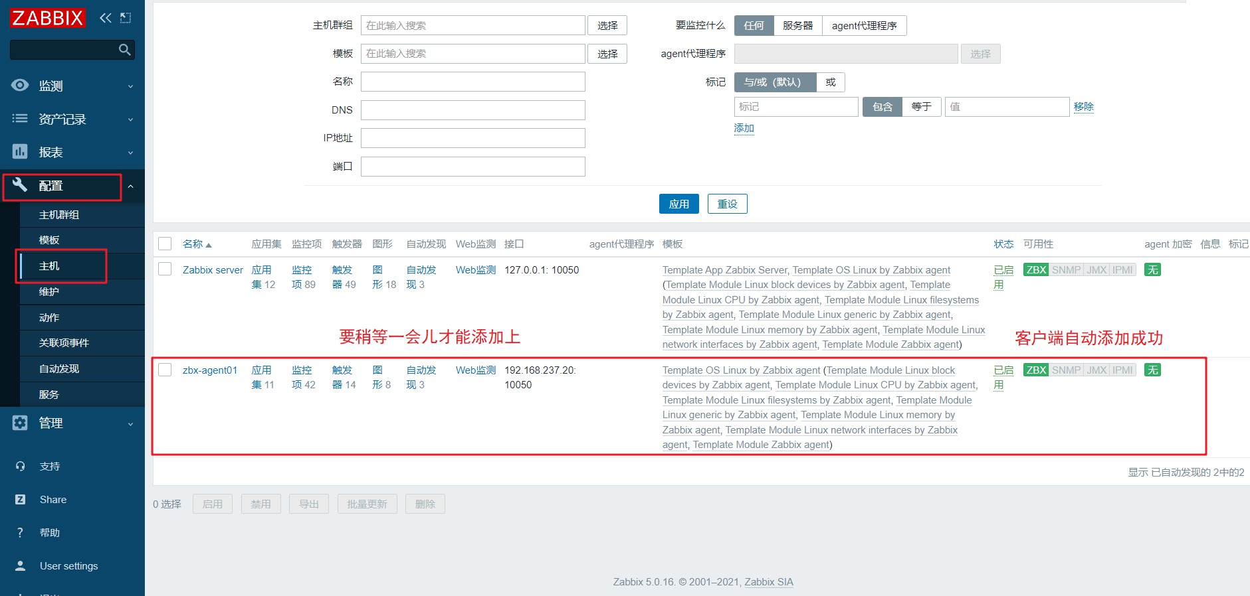Viewport: 1250px width, 596px height.
Task: Select 服务器 monitoring option
Action: point(797,25)
